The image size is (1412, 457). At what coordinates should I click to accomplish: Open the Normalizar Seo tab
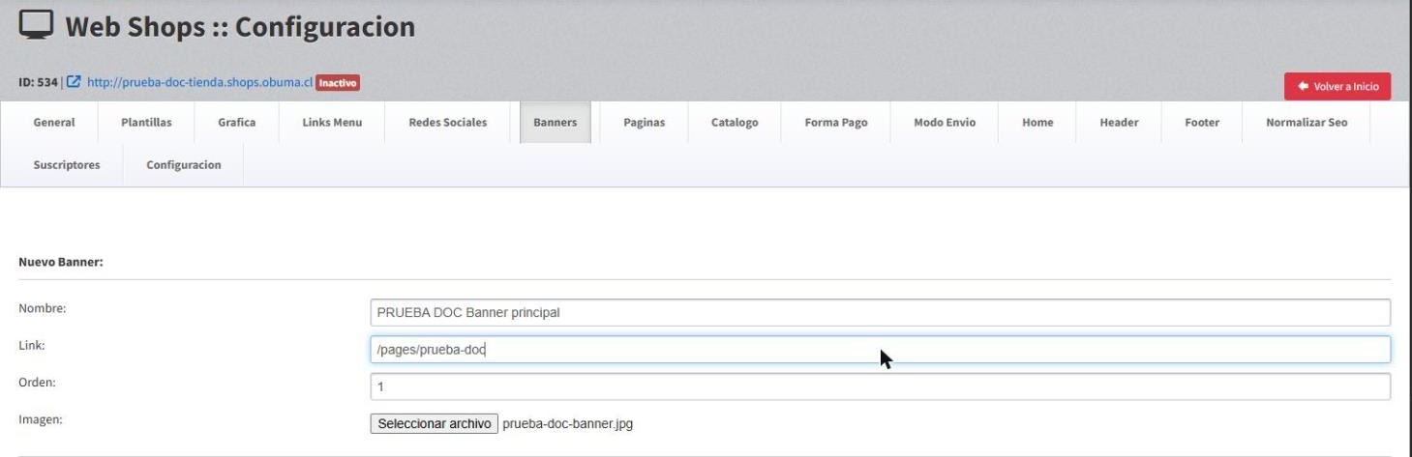pos(1307,123)
